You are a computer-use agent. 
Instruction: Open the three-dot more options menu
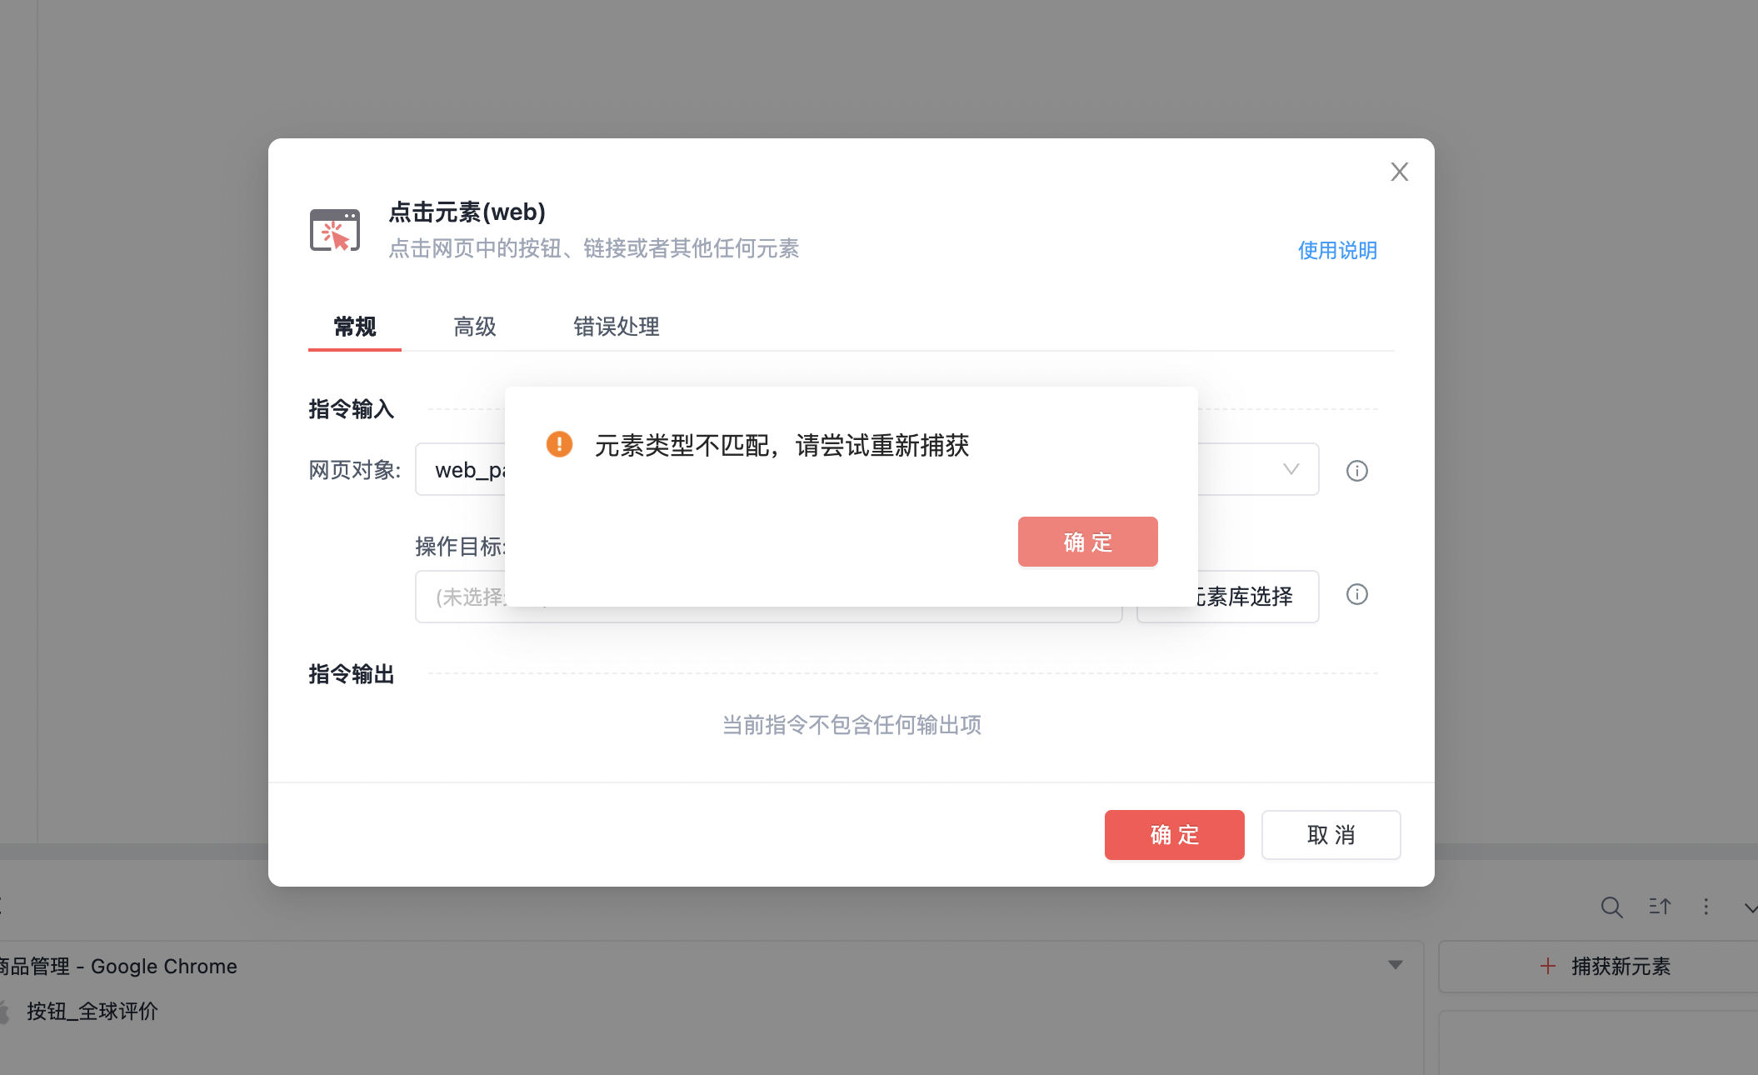1706,907
